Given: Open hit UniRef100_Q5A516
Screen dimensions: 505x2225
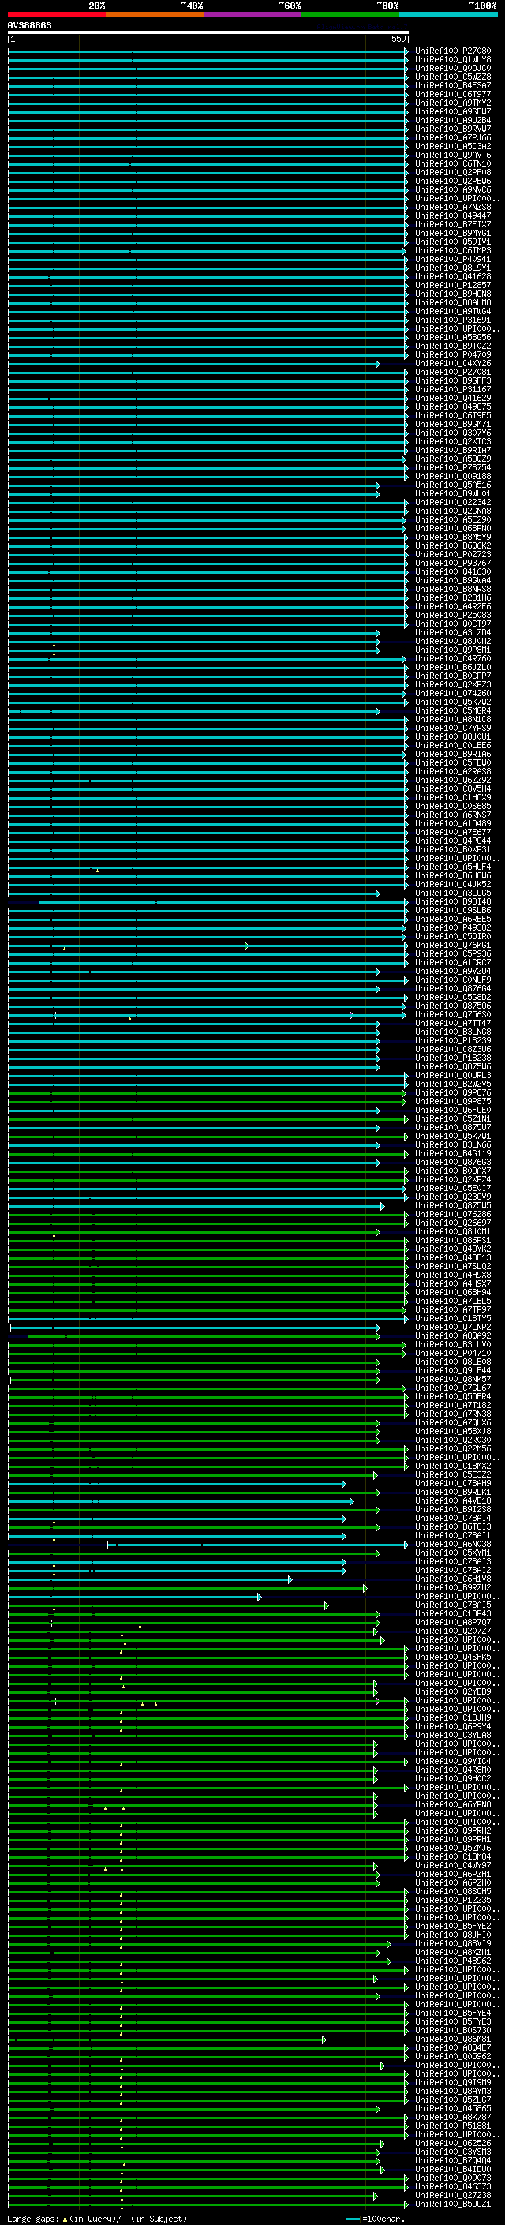Looking at the screenshot, I should click(x=453, y=485).
